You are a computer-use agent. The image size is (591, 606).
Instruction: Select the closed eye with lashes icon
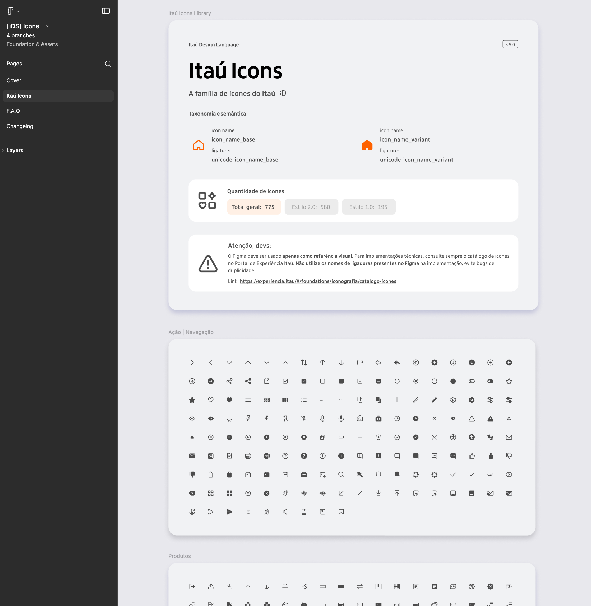(x=229, y=419)
